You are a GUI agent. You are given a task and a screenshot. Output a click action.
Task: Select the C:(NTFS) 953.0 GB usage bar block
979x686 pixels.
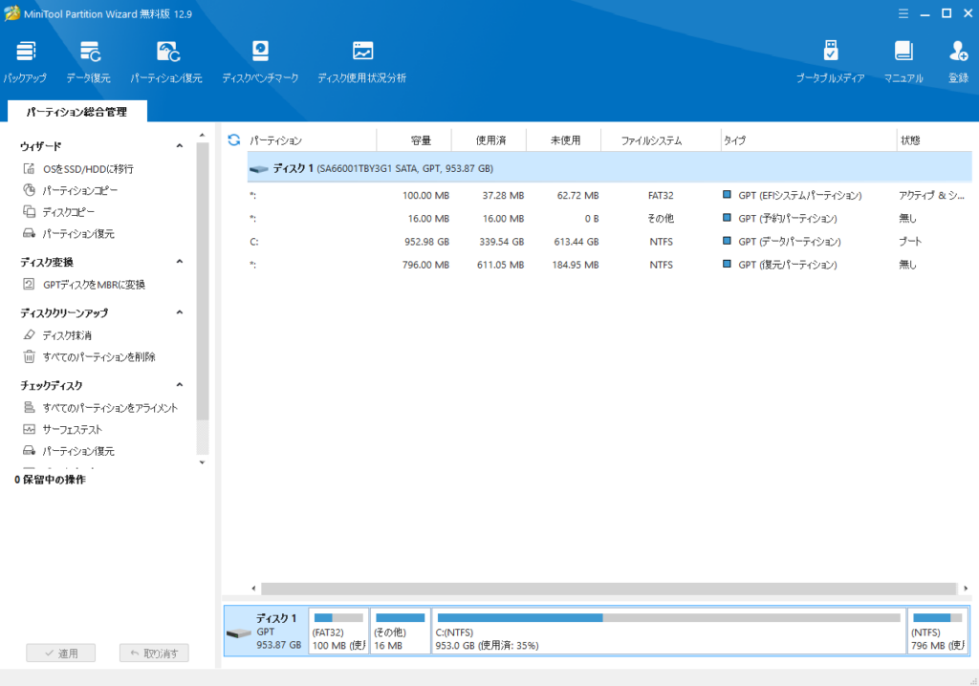(668, 632)
